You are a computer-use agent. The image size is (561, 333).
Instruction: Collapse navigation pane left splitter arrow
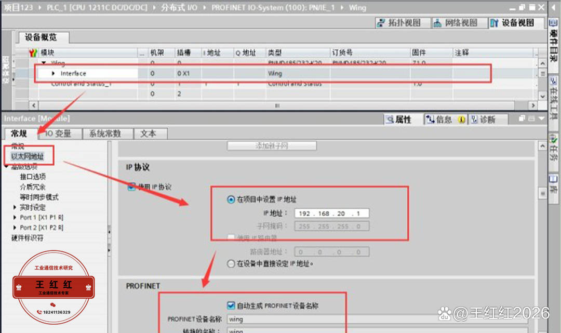click(x=109, y=232)
